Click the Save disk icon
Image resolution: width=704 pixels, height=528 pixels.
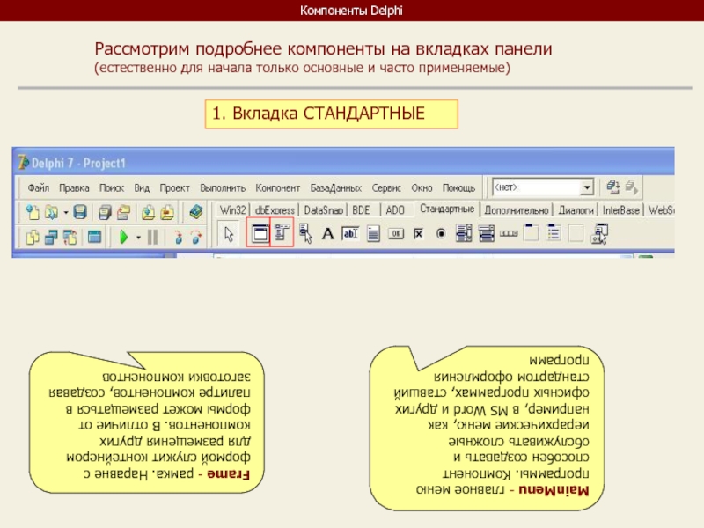click(x=80, y=211)
